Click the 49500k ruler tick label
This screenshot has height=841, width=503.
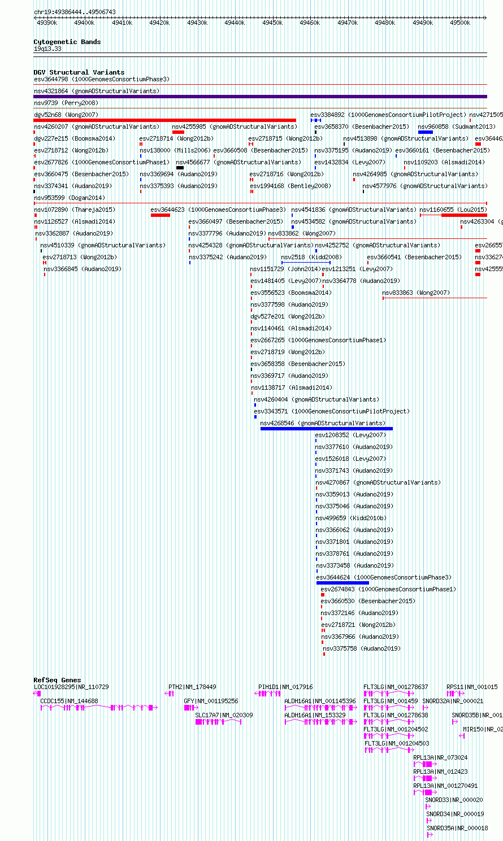pyautogui.click(x=460, y=23)
